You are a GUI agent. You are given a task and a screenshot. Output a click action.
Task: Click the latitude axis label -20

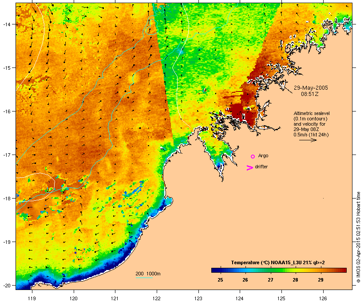click(x=7, y=285)
